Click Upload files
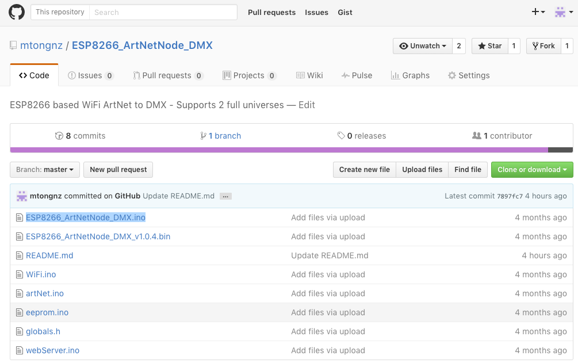578x363 pixels. tap(422, 170)
